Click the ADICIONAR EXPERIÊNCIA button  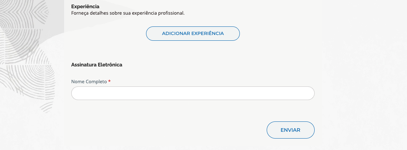(193, 34)
